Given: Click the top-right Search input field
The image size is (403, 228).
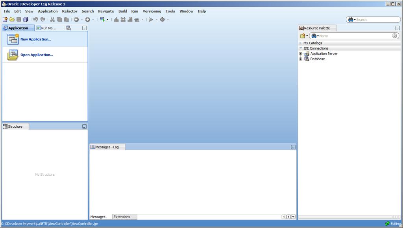Looking at the screenshot, I should 373,20.
